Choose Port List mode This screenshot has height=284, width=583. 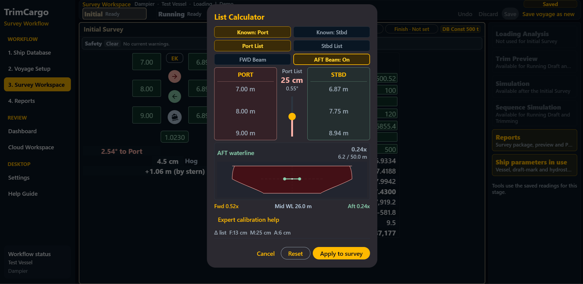coord(252,46)
